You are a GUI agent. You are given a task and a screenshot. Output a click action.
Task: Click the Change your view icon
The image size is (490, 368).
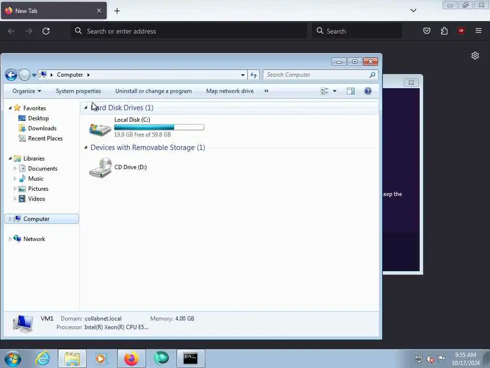(325, 91)
